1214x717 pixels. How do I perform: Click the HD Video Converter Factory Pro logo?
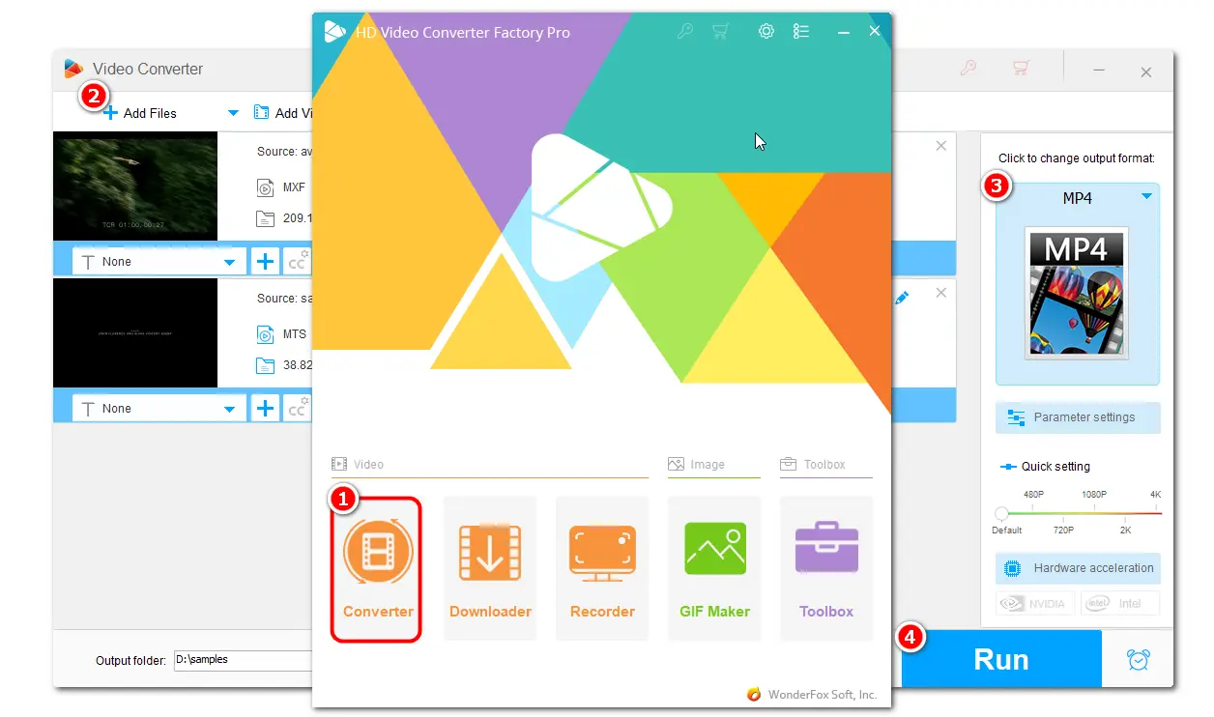(335, 31)
